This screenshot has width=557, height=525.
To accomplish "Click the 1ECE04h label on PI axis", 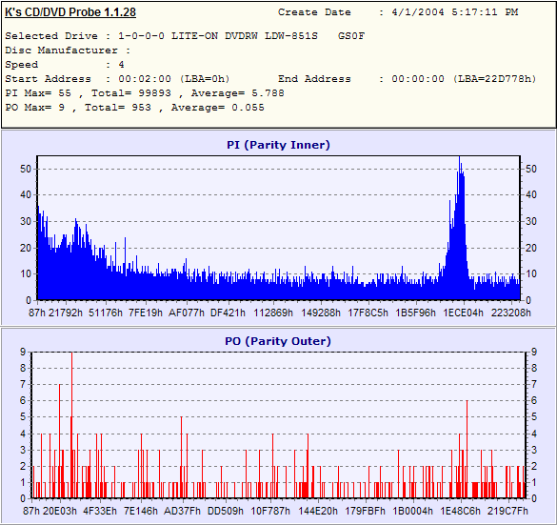I will click(464, 313).
